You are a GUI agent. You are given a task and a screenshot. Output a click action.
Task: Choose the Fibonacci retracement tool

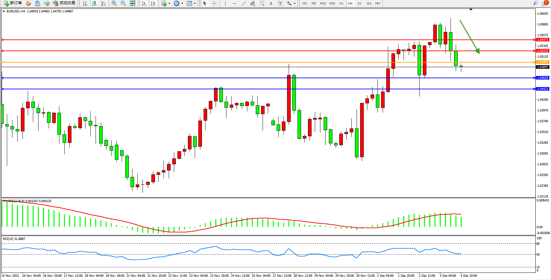pyautogui.click(x=262, y=3)
